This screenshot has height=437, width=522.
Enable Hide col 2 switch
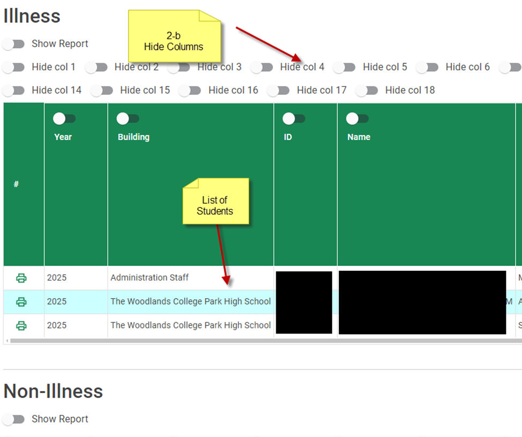(x=96, y=67)
